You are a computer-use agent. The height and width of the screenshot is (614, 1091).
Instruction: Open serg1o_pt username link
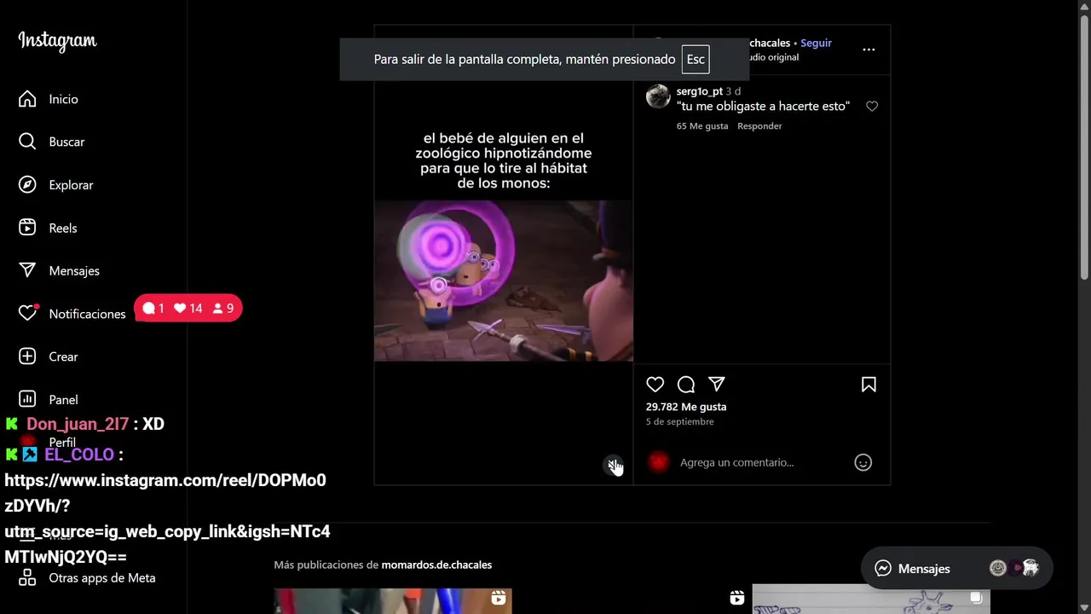(x=700, y=91)
